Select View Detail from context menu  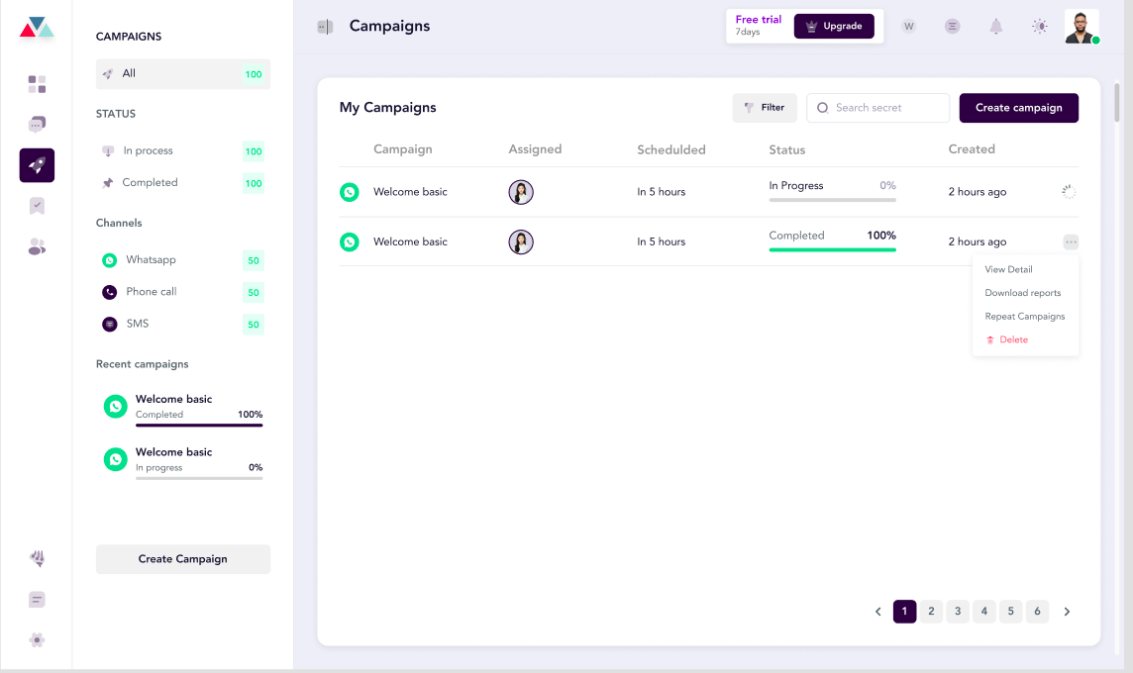tap(1009, 269)
